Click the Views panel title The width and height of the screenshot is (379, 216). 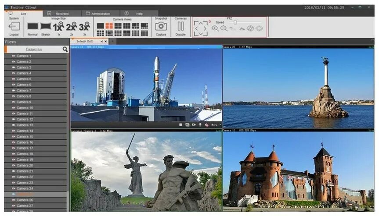11,42
